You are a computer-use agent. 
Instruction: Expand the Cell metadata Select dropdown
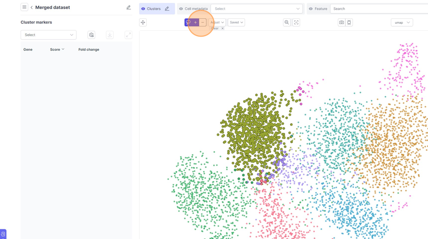pos(256,9)
